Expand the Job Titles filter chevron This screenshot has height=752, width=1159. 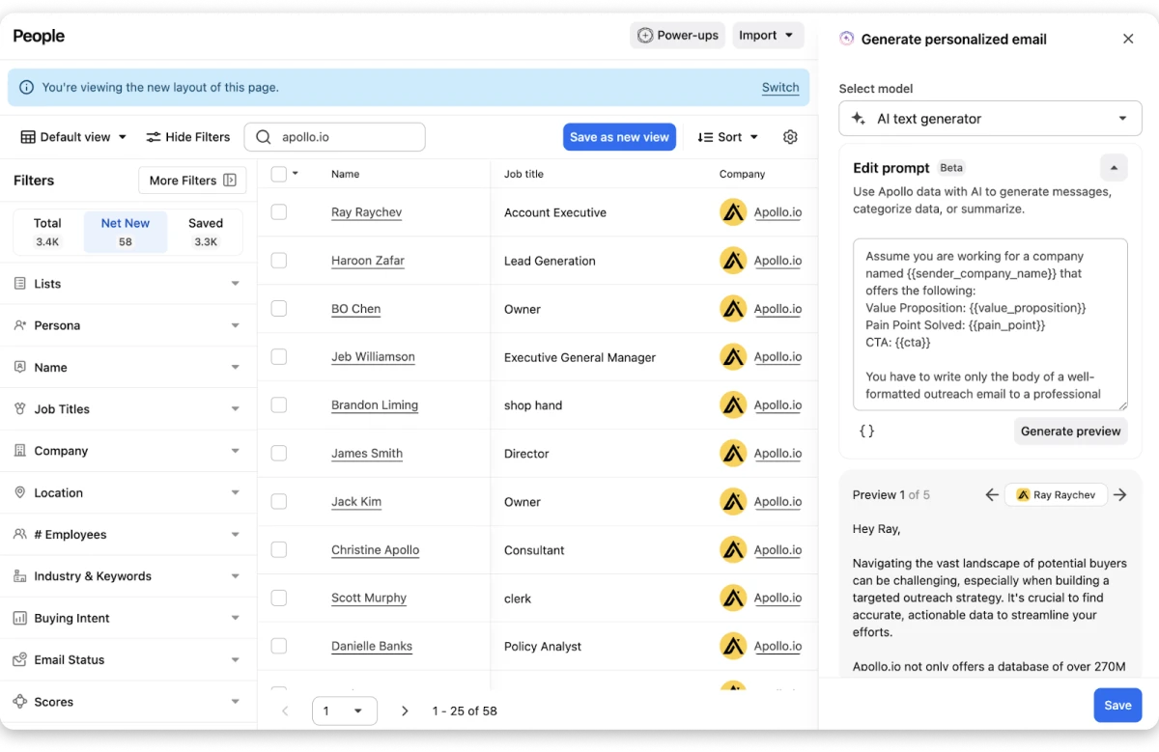coord(235,409)
